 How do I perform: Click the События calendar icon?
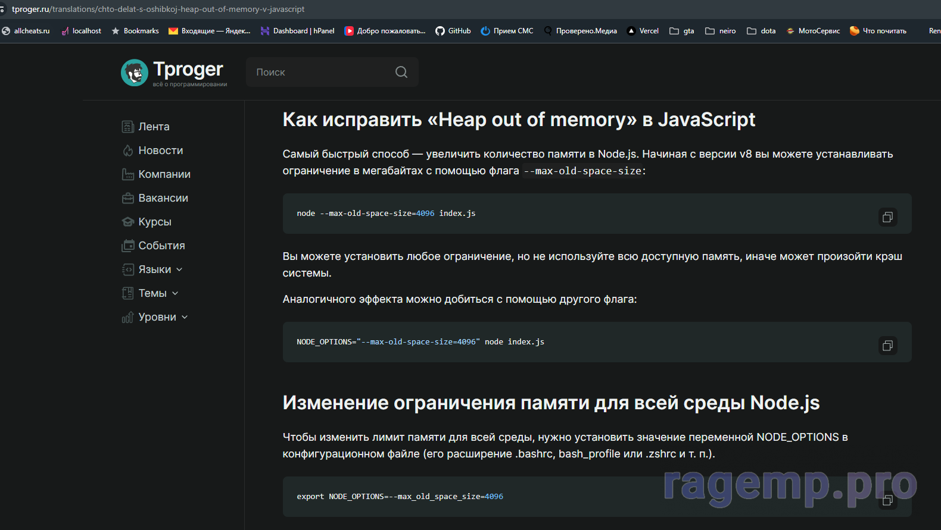(127, 246)
